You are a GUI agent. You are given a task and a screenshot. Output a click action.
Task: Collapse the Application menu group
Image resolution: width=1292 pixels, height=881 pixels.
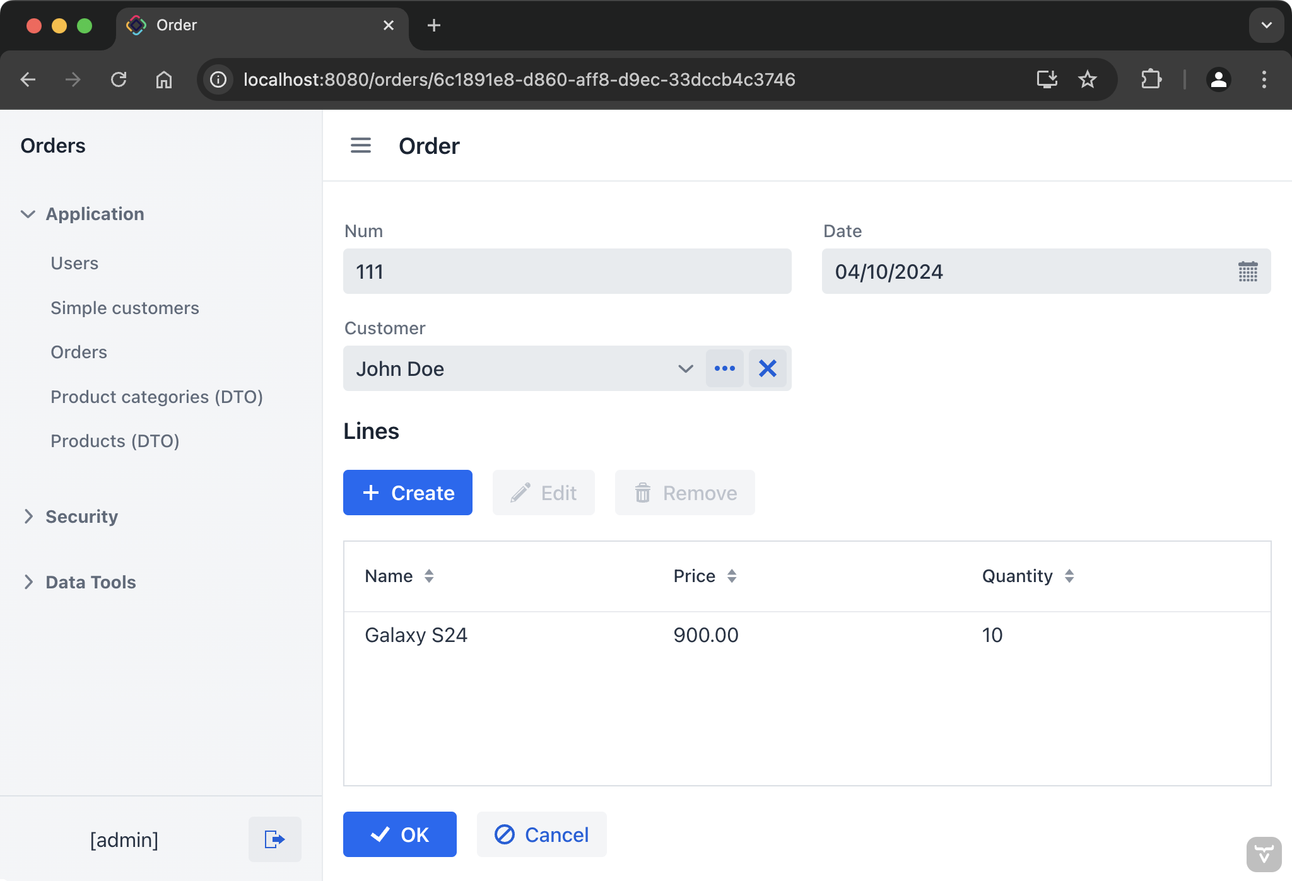pyautogui.click(x=28, y=214)
